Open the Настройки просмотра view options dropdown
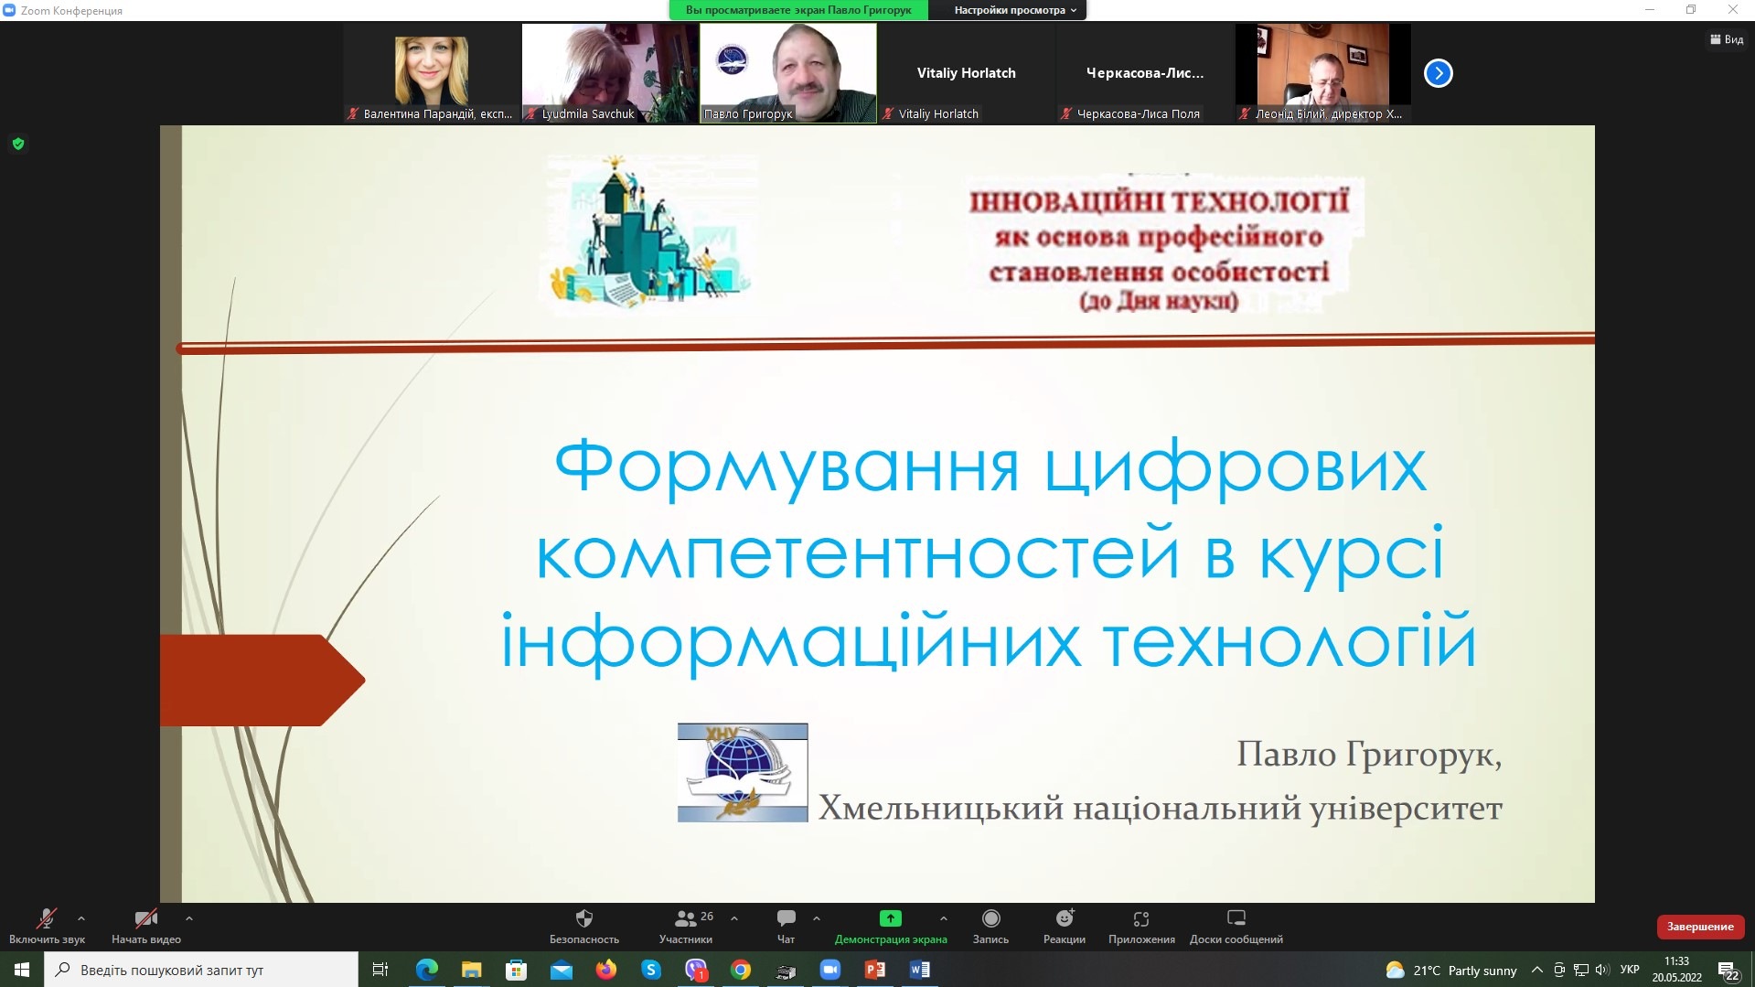Image resolution: width=1755 pixels, height=987 pixels. click(x=1015, y=10)
